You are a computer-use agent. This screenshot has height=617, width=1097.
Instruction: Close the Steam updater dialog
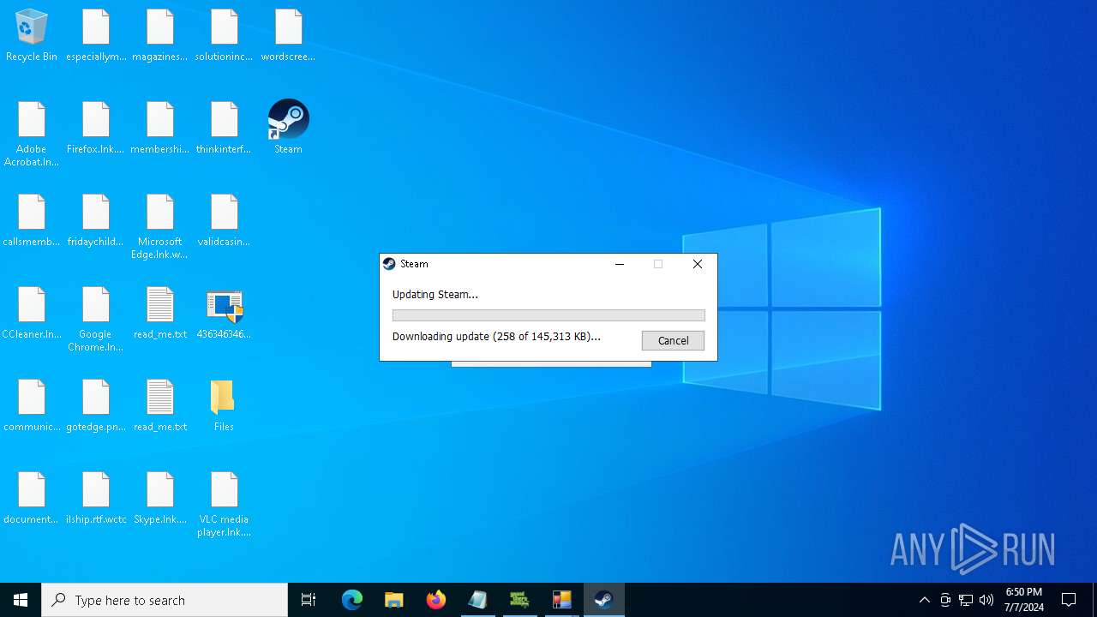click(698, 264)
